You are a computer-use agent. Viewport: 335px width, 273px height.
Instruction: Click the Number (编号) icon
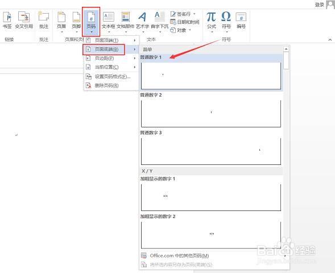241,17
